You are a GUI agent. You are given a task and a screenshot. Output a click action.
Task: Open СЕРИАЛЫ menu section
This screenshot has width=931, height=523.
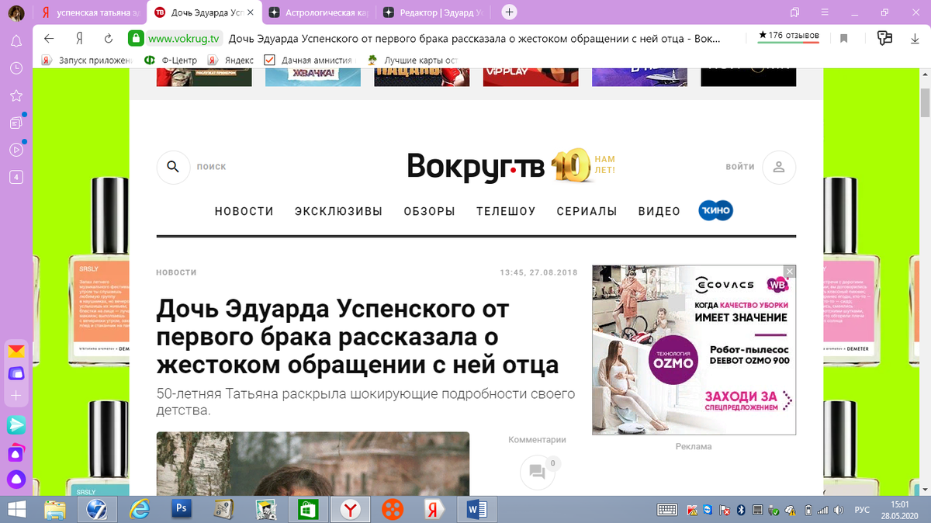tap(587, 211)
